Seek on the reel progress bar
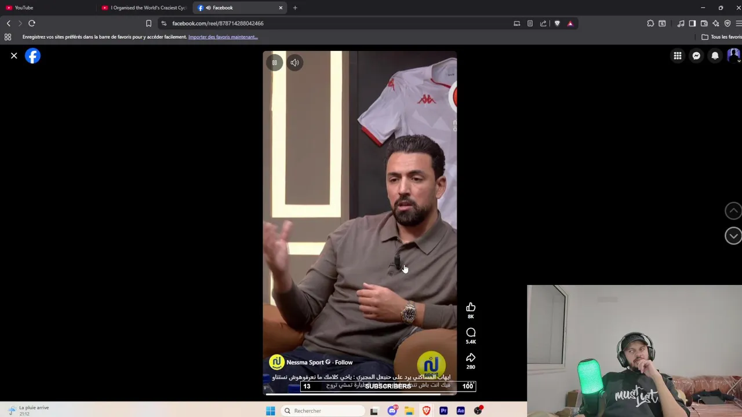 pyautogui.click(x=359, y=393)
